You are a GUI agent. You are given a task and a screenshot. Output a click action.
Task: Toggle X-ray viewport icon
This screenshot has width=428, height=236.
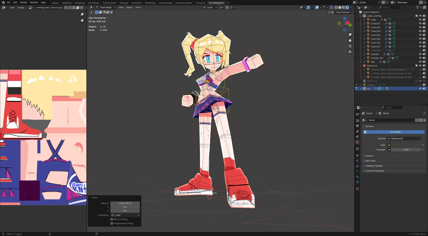[x=331, y=7]
